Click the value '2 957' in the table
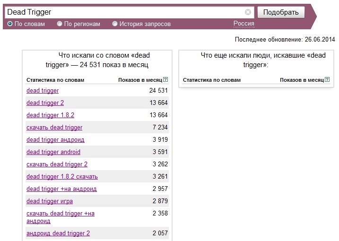 pos(160,189)
